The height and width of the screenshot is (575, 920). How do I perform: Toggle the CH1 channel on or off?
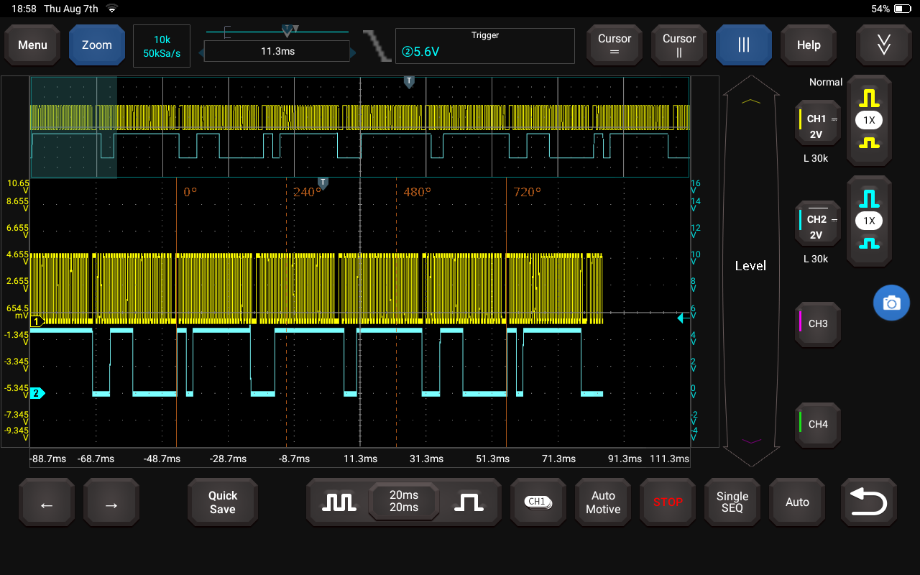click(817, 126)
